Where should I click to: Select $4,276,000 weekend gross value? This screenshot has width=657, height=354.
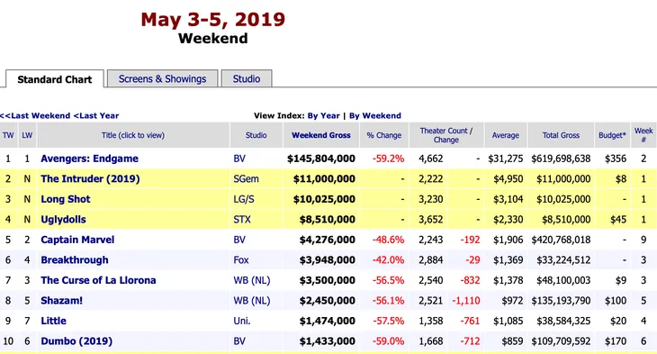328,240
